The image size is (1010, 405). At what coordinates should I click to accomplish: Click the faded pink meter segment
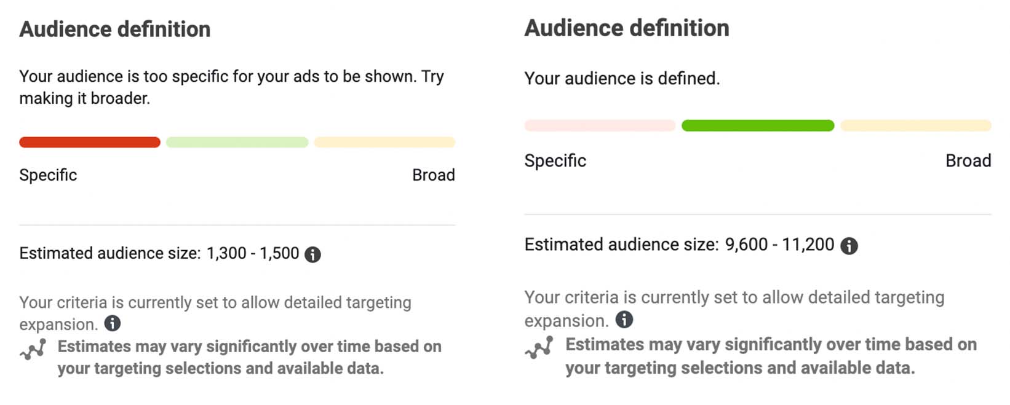point(600,126)
